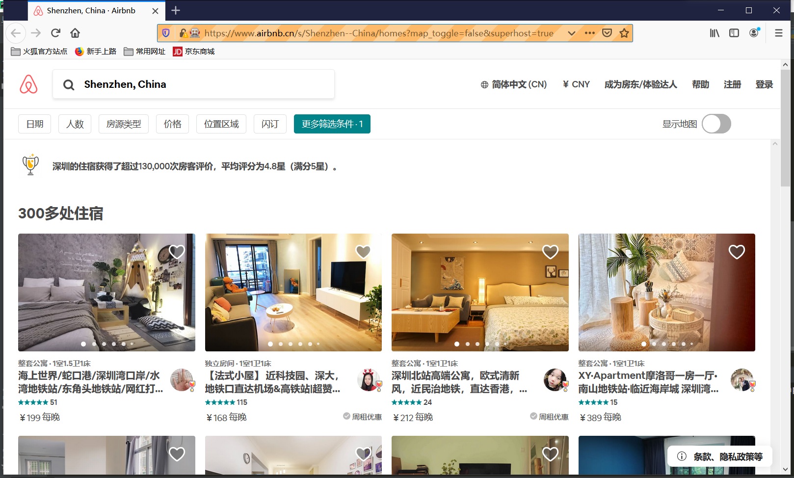Click the Airbnb logo
This screenshot has width=794, height=478.
pyautogui.click(x=29, y=84)
